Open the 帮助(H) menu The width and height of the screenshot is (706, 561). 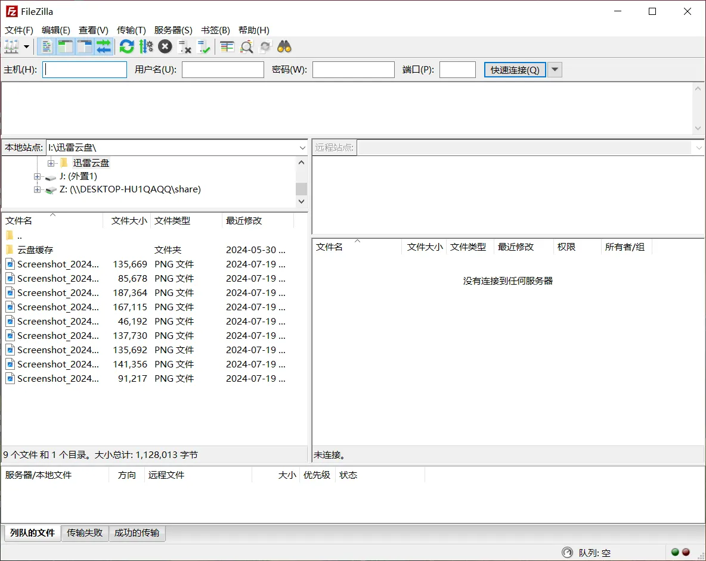(x=253, y=30)
